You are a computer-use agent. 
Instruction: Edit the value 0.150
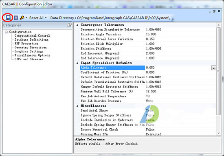coord(150,39)
